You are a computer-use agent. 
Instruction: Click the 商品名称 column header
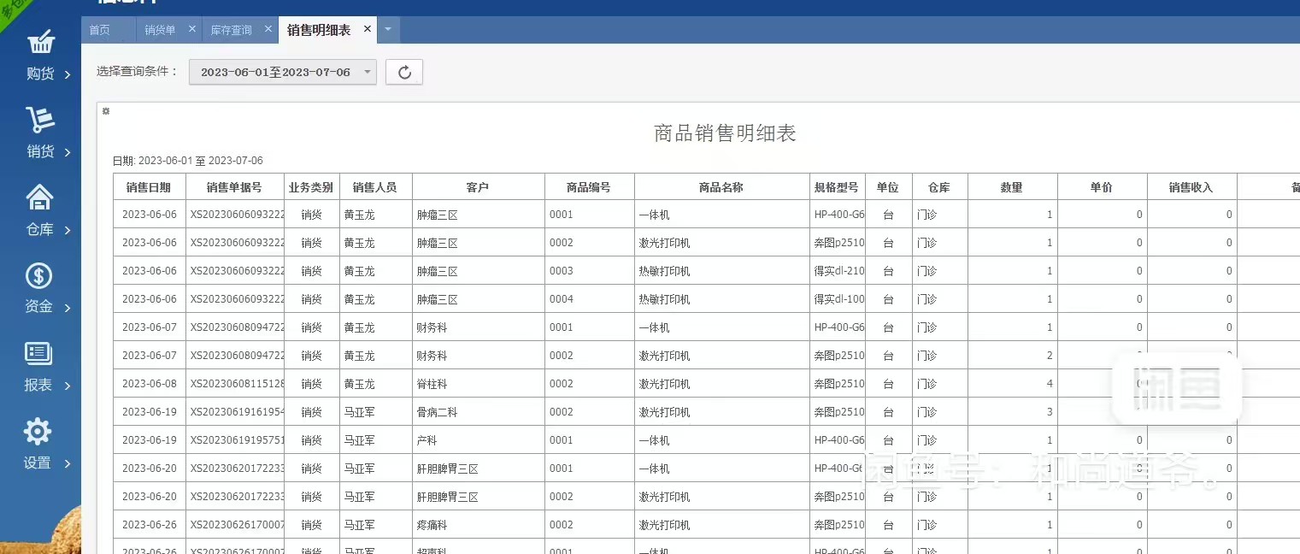point(721,187)
